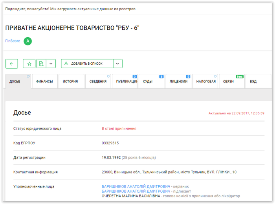The height and width of the screenshot is (204, 275).
Task: Open Баришніков Анатолій Дмитрович керівник link
Action: pyautogui.click(x=136, y=186)
